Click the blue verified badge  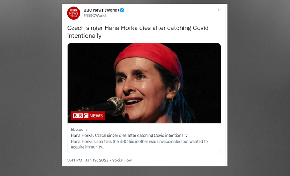122,10
